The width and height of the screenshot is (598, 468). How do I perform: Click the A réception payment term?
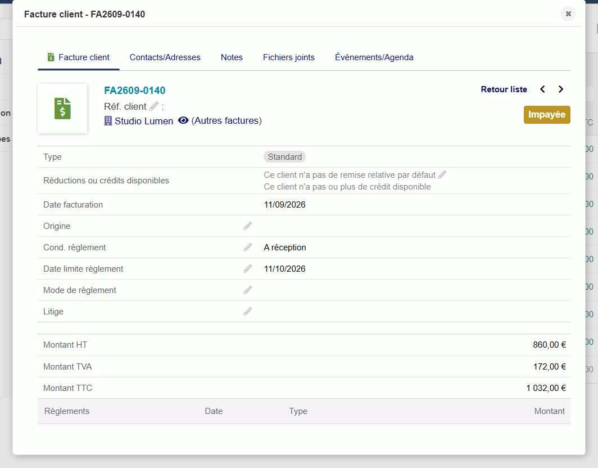click(285, 247)
